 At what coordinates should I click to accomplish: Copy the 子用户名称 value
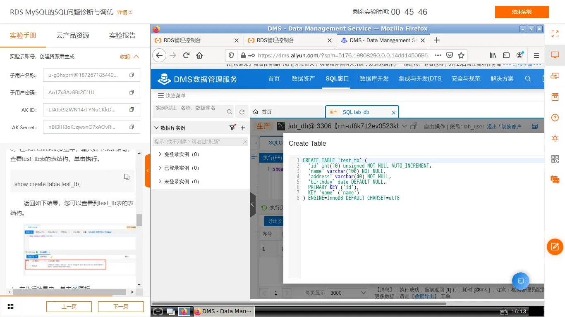(132, 75)
